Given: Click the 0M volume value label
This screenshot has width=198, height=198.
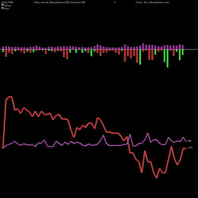Looking at the screenshot, I should [189, 141].
